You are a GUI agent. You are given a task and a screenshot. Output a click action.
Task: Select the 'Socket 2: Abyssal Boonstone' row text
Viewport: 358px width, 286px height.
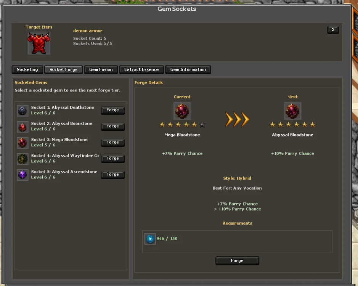pos(62,123)
